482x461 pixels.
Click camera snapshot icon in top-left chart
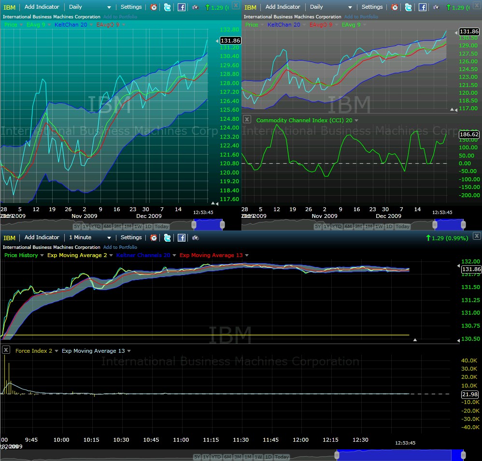[196, 7]
